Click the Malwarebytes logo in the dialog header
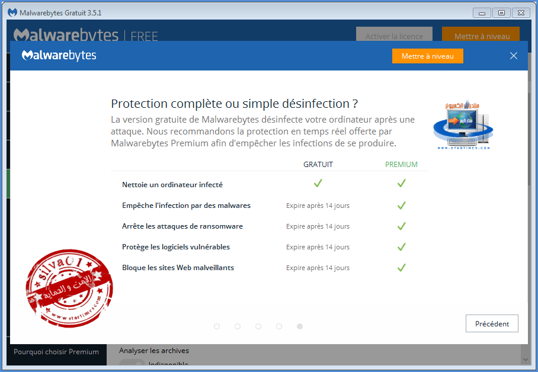 59,56
